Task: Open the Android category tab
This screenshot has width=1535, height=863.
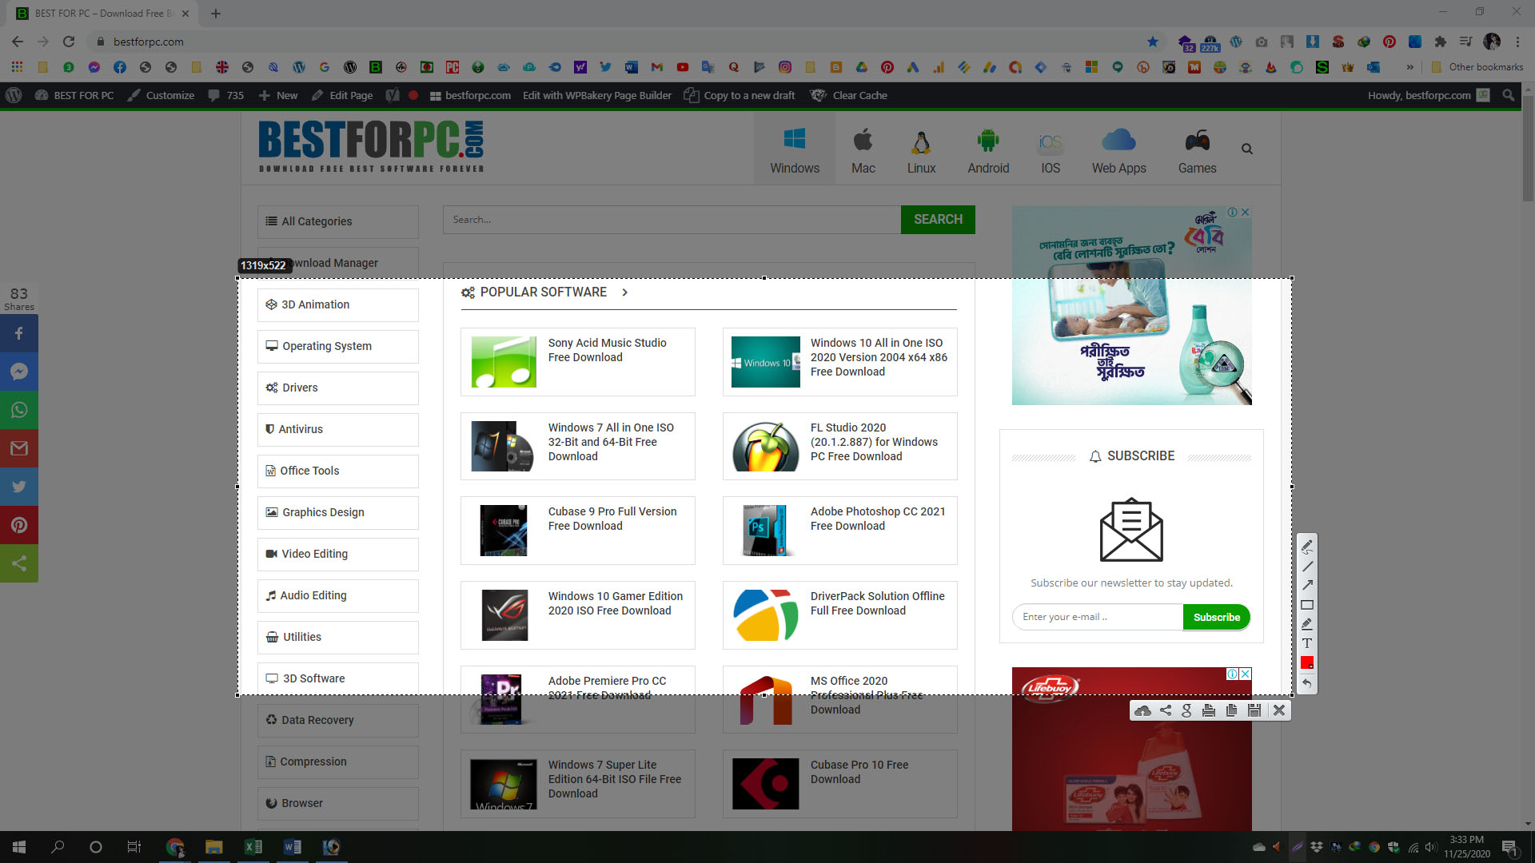Action: click(988, 149)
